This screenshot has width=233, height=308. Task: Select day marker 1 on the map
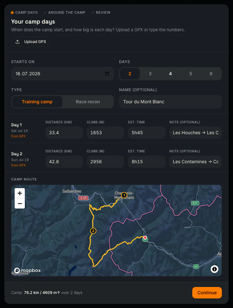coord(124,195)
